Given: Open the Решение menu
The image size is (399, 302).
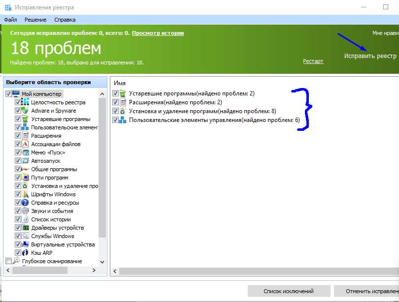Looking at the screenshot, I should pos(35,20).
